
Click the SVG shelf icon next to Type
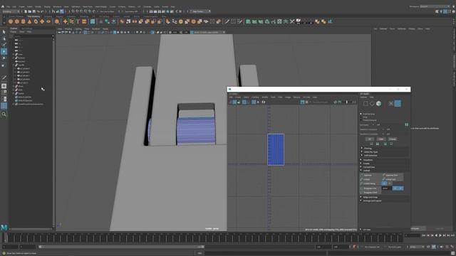[x=84, y=21]
